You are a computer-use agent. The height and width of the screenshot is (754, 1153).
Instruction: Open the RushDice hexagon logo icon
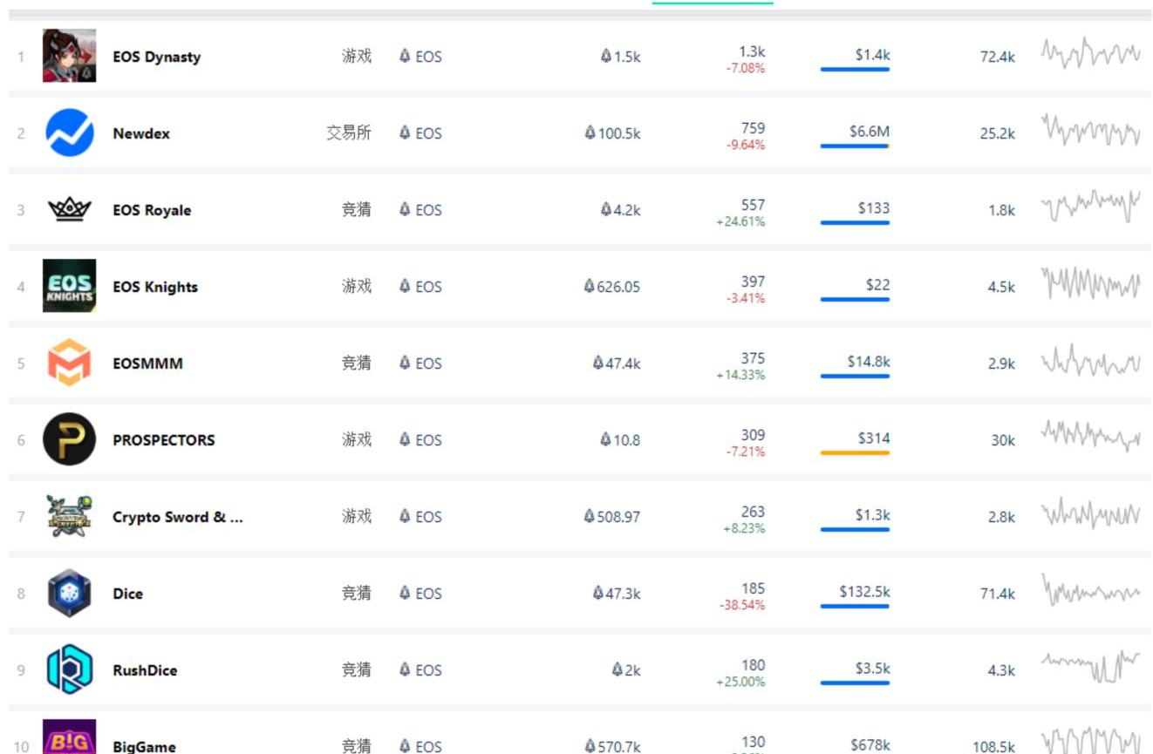point(69,669)
